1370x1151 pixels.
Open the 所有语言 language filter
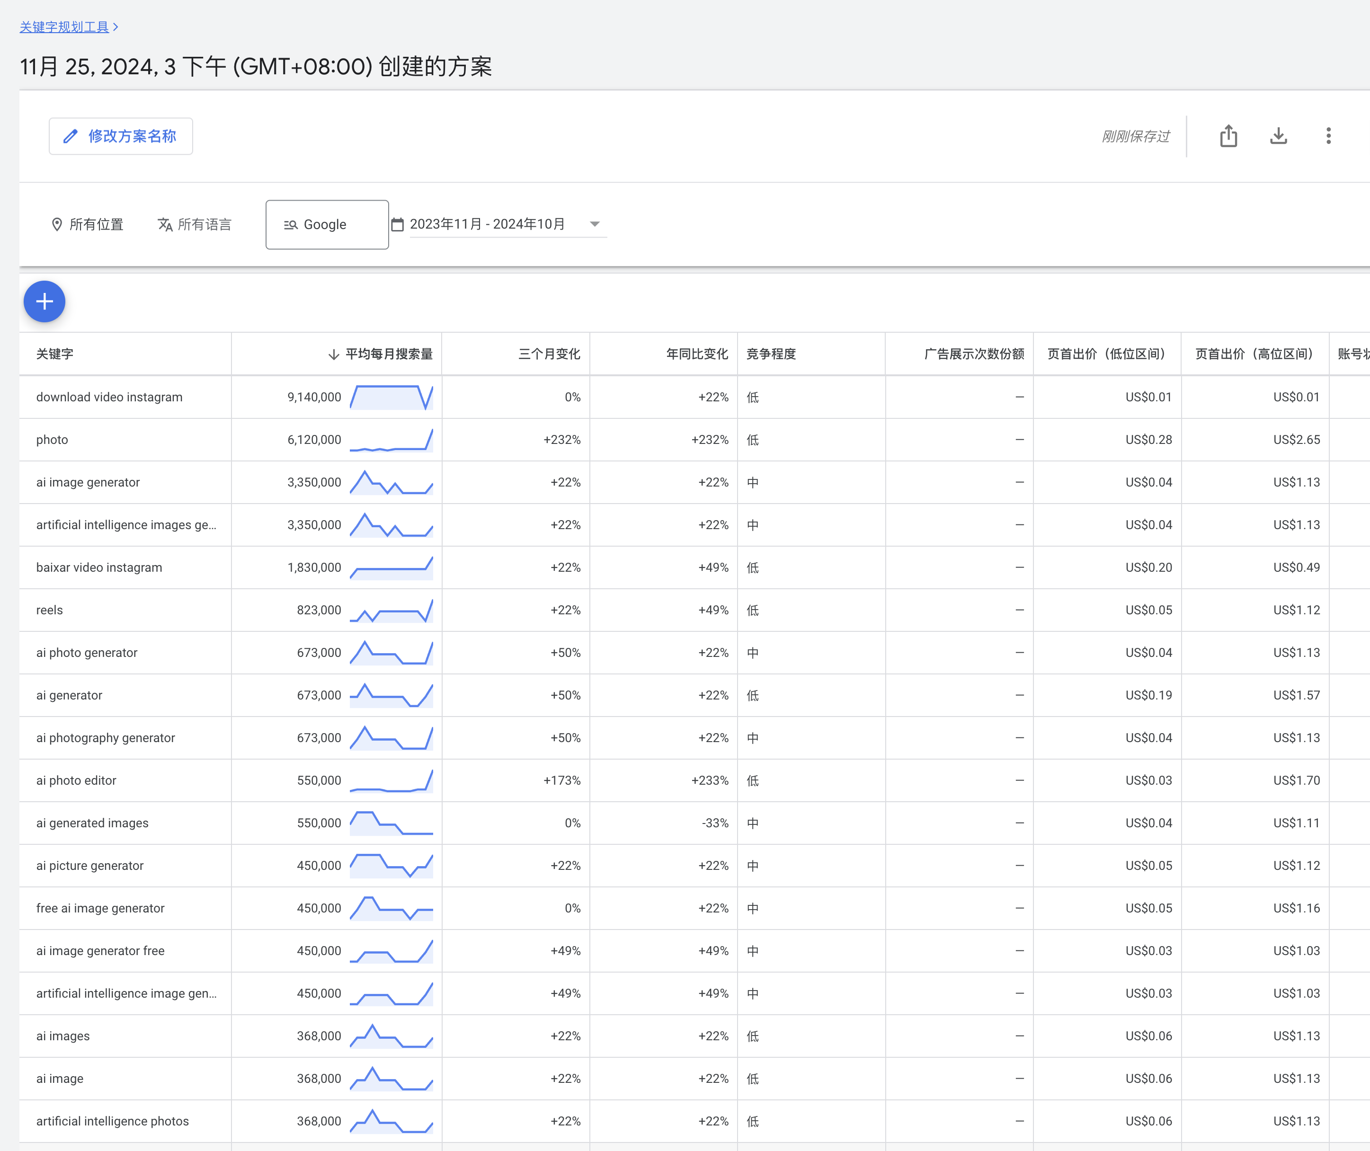195,224
